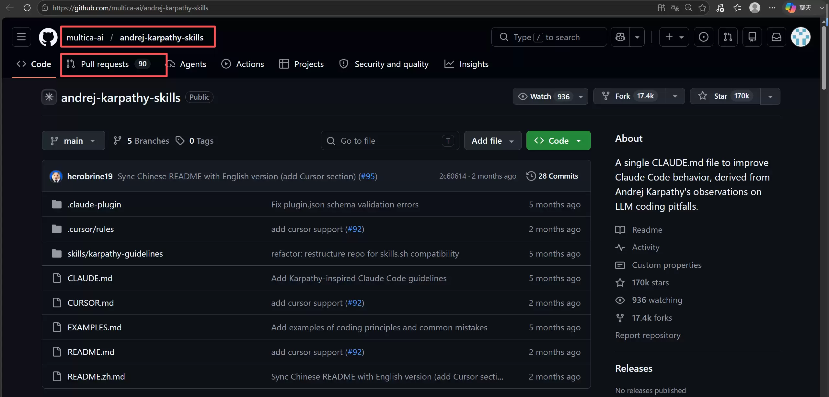This screenshot has height=397, width=829.
Task: Open the issues icon in the header
Action: point(704,37)
